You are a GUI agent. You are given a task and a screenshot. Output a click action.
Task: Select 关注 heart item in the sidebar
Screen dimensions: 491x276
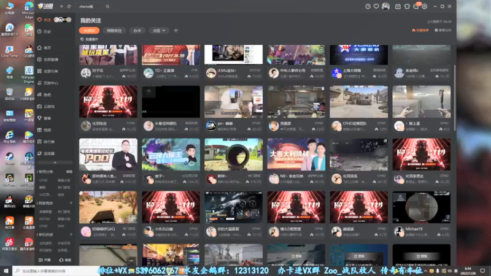coord(44,20)
